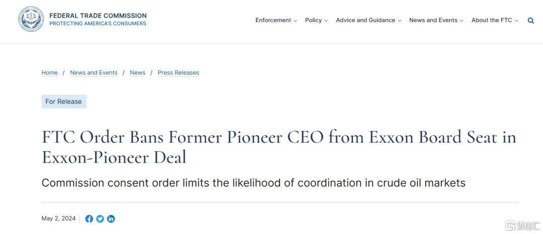
Task: Expand the News and Events nav chevron
Action: [x=462, y=21]
